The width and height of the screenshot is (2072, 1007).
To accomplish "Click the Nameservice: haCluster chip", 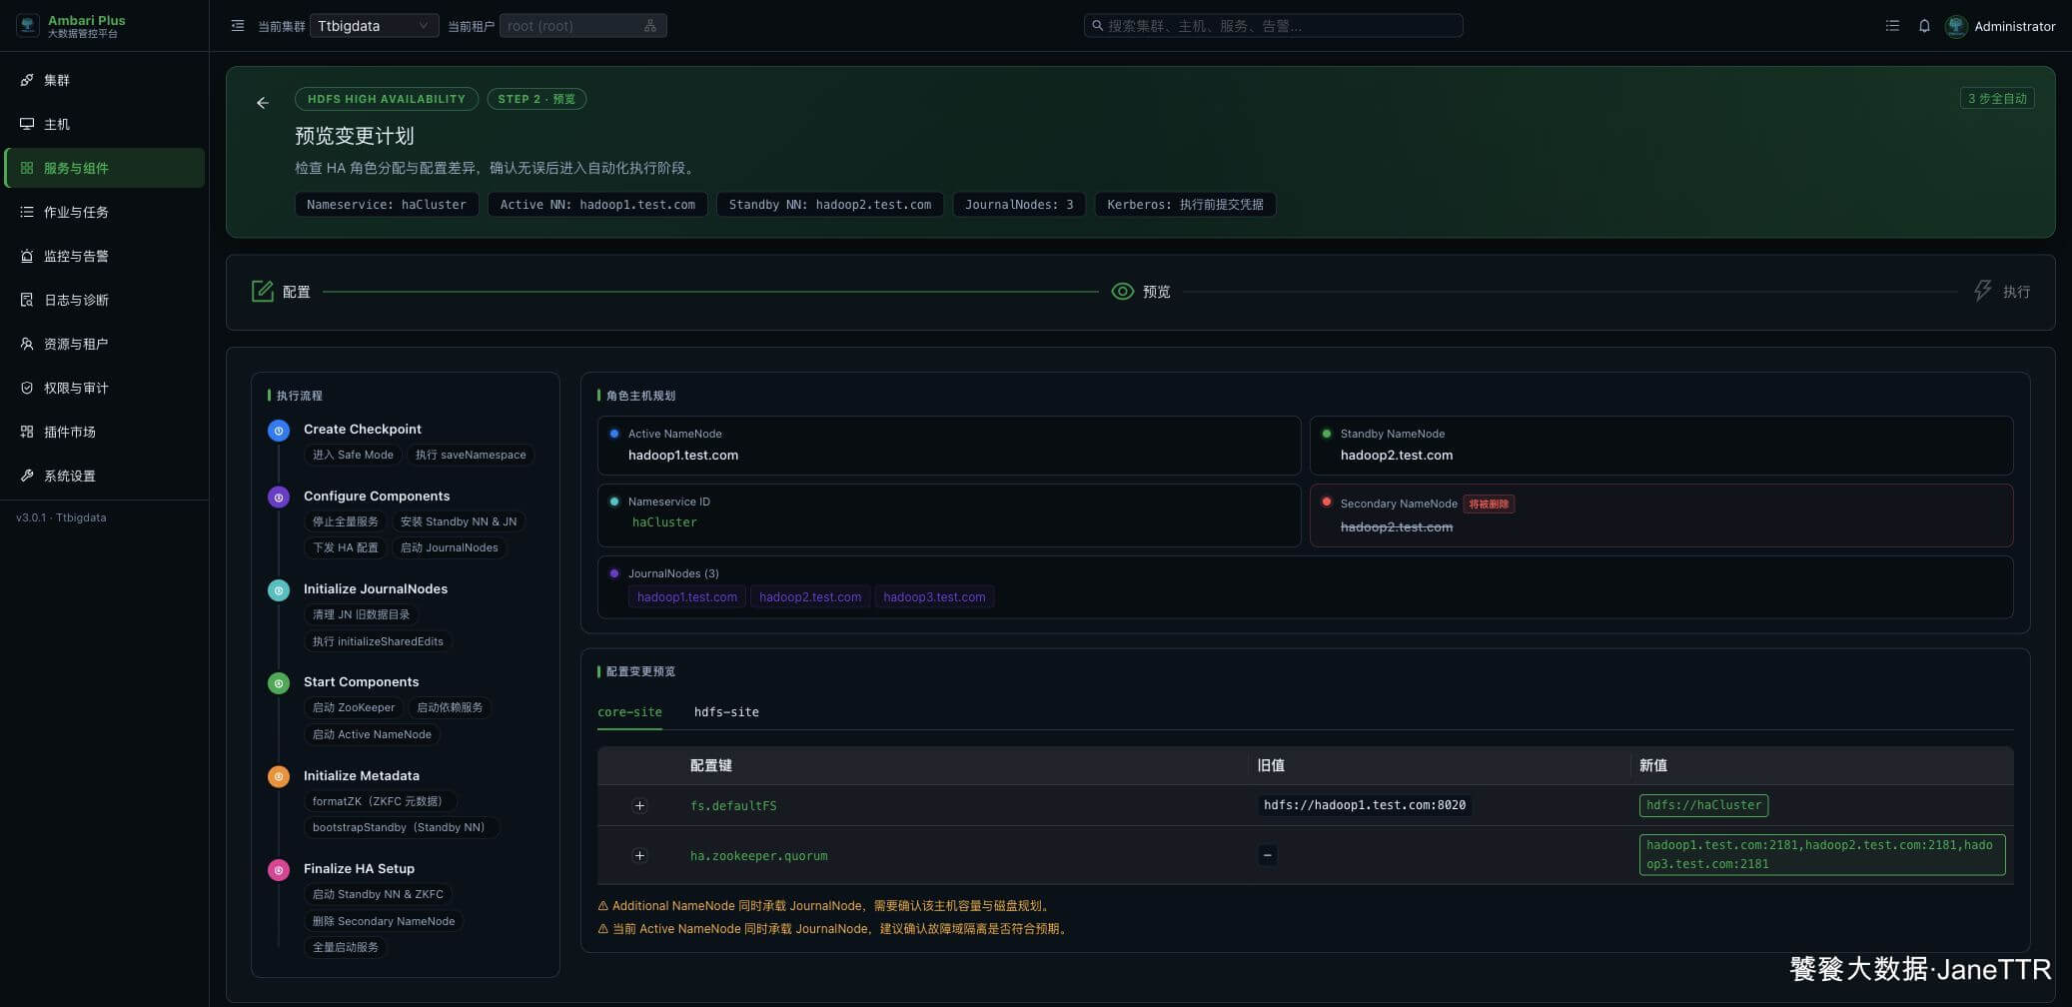I will 387,205.
